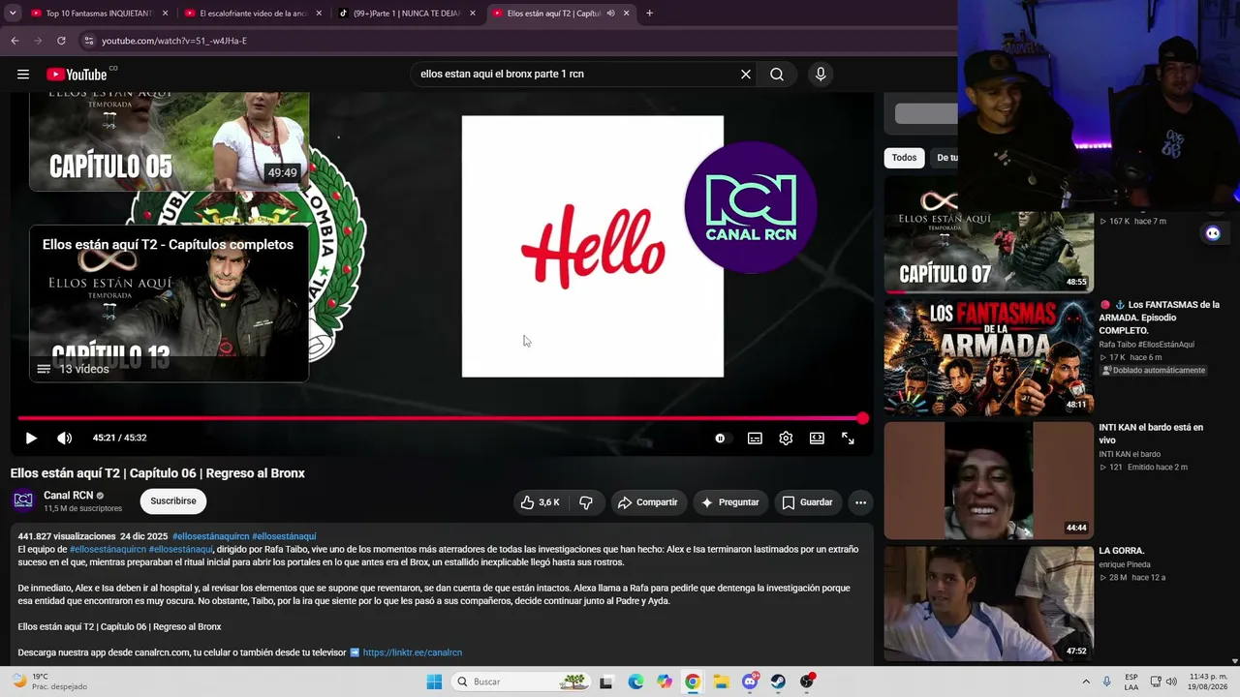This screenshot has width=1240, height=697.
Task: Open the LA GORRA video thumbnail
Action: (x=989, y=604)
